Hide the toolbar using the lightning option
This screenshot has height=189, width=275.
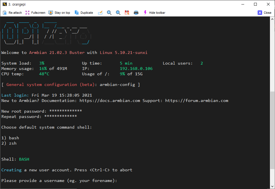click(x=154, y=13)
